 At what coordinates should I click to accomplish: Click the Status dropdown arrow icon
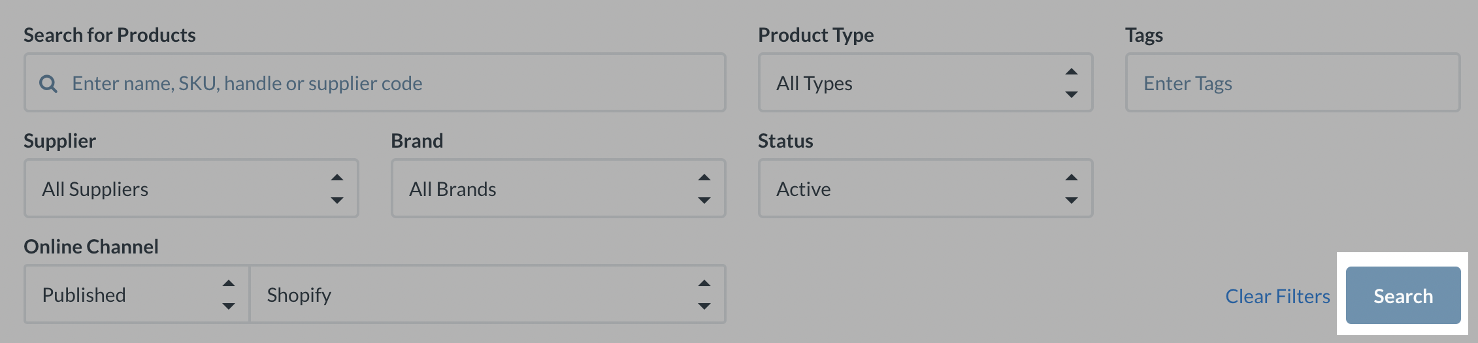[1071, 189]
